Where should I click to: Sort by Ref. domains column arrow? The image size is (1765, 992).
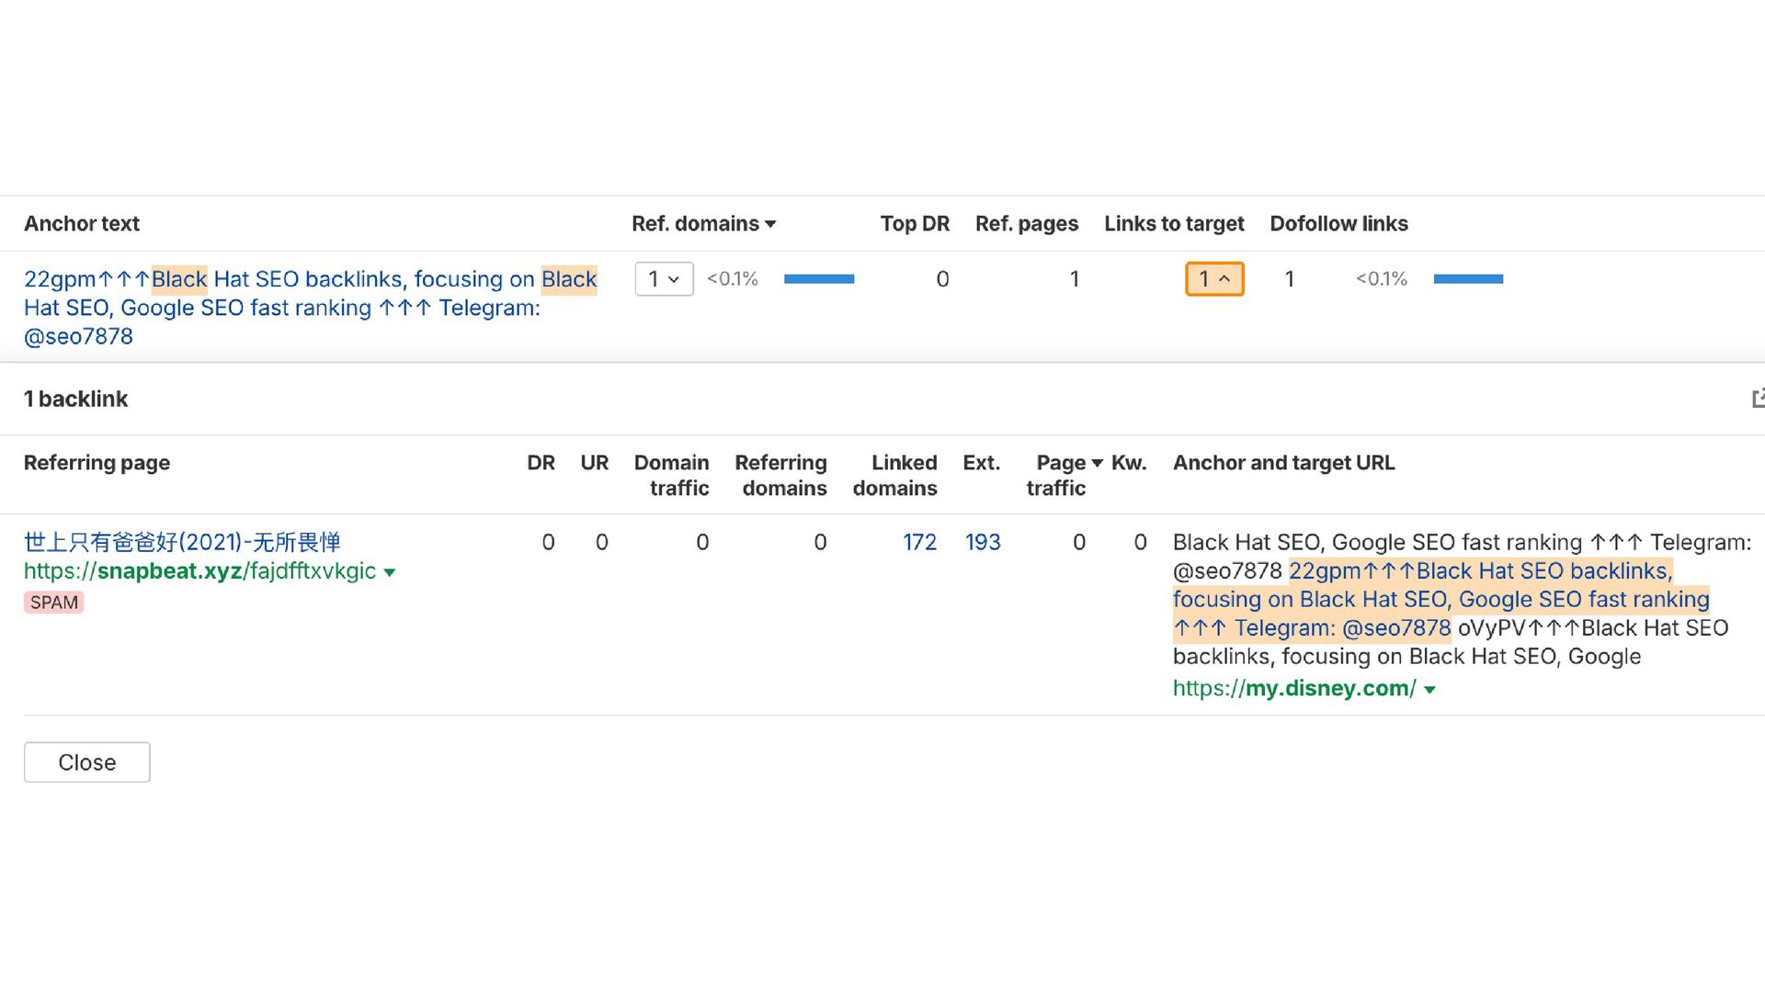(770, 224)
